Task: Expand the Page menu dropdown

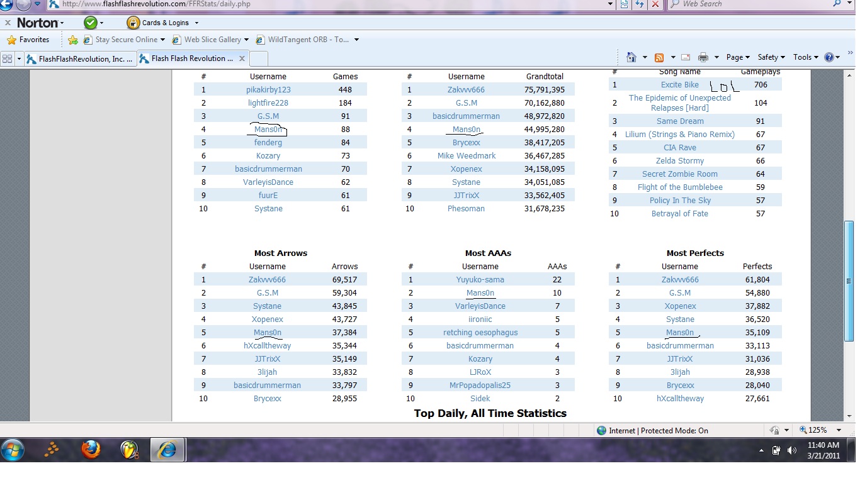Action: click(738, 57)
